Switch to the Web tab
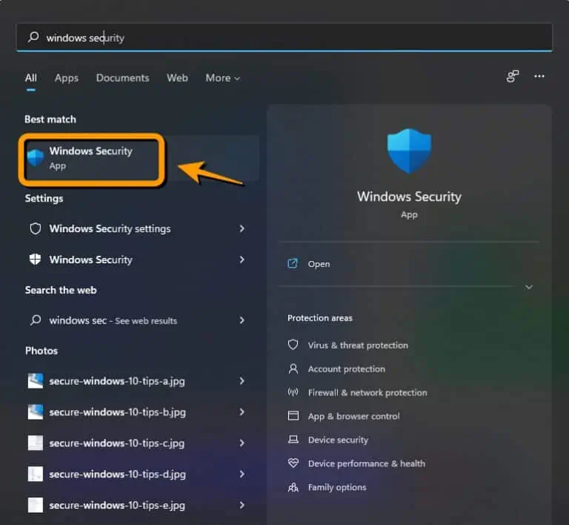This screenshot has height=525, width=569. (x=178, y=78)
